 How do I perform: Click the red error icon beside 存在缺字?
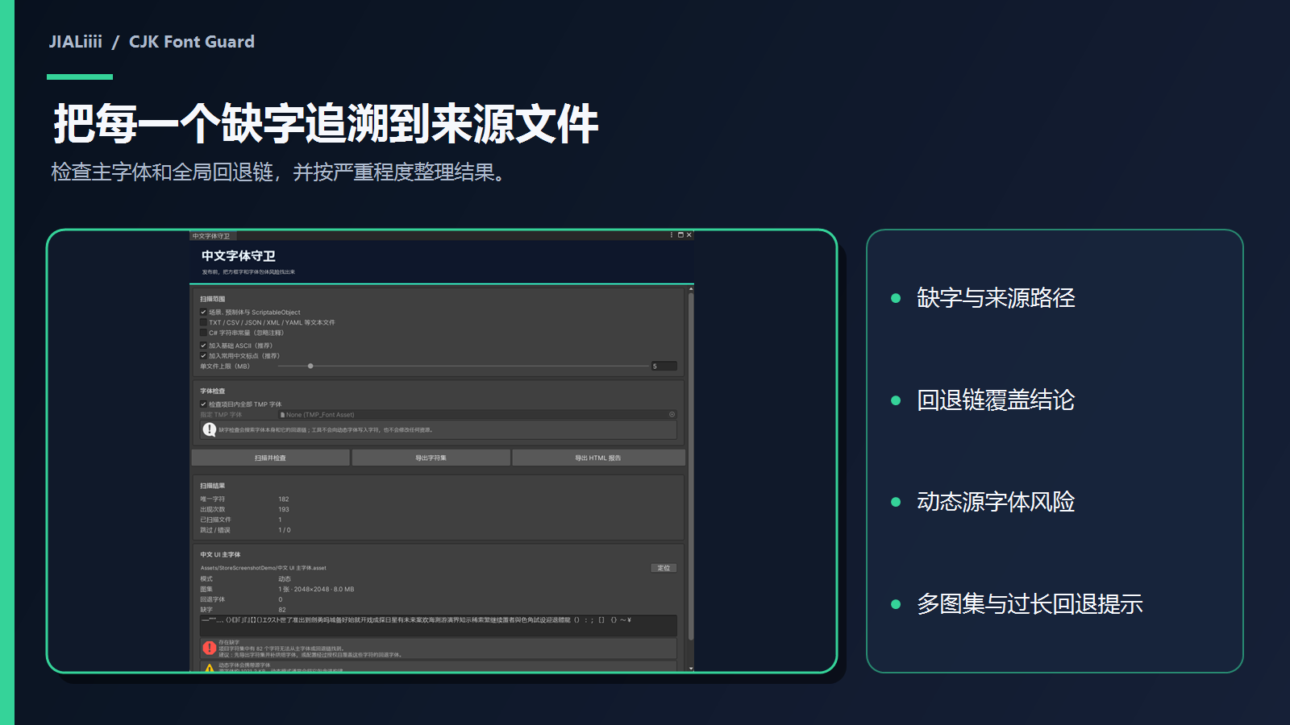click(x=210, y=648)
